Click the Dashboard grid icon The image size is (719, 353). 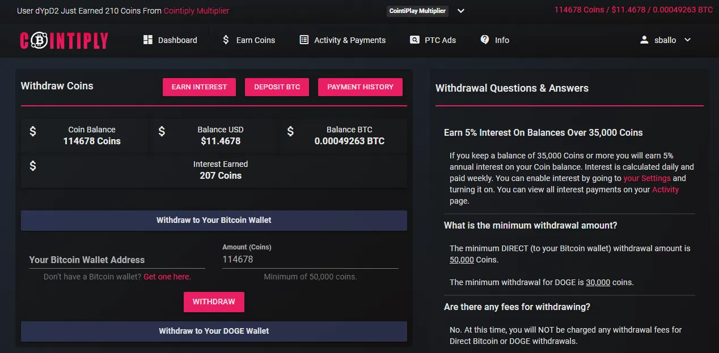point(148,40)
